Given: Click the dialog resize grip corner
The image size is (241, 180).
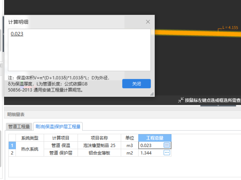Looking at the screenshot, I should [152, 94].
